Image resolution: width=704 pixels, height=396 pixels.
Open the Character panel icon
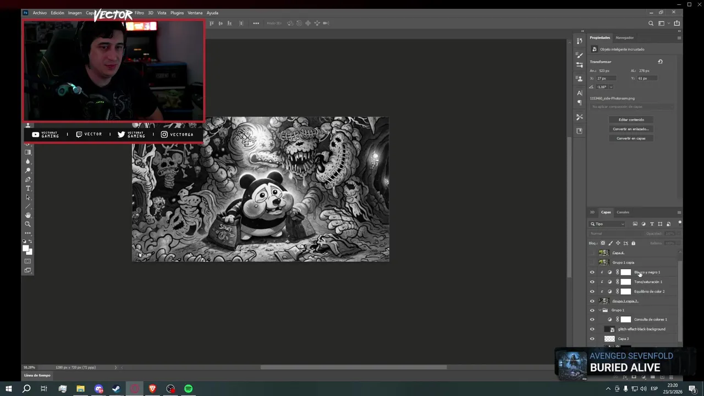579,93
